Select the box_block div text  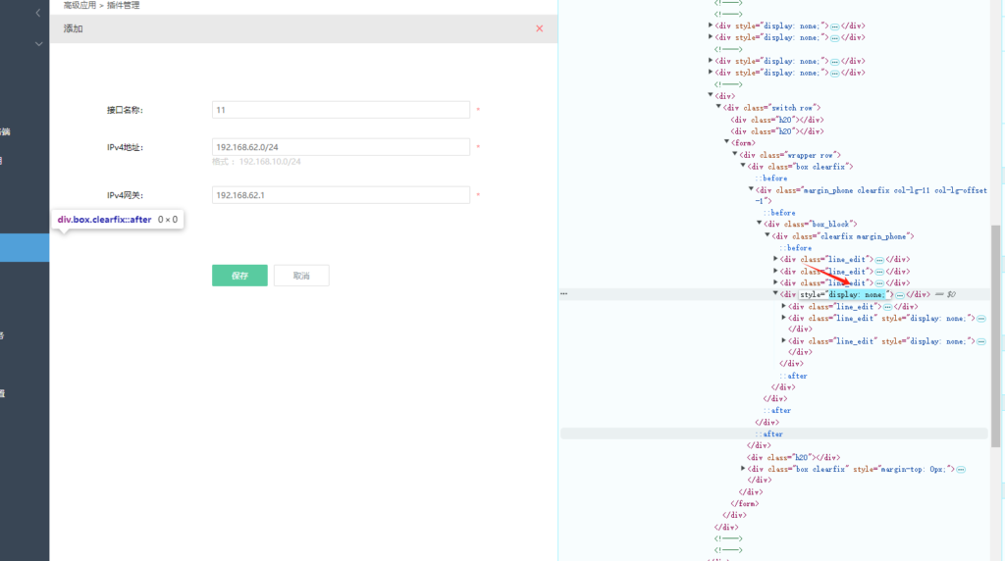tap(810, 225)
